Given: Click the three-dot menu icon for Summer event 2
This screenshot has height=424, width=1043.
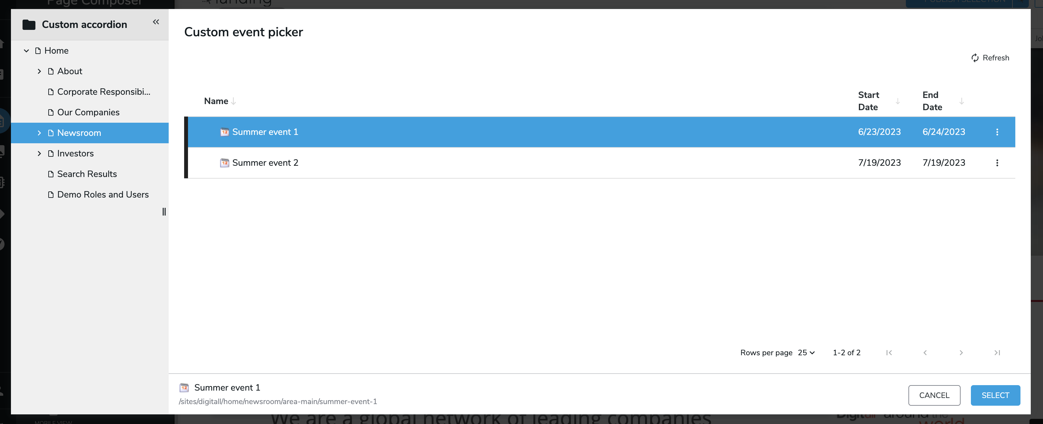Looking at the screenshot, I should [998, 163].
